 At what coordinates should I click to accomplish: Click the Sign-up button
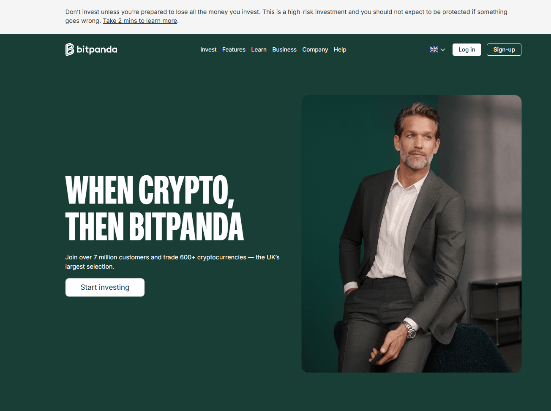(x=504, y=49)
